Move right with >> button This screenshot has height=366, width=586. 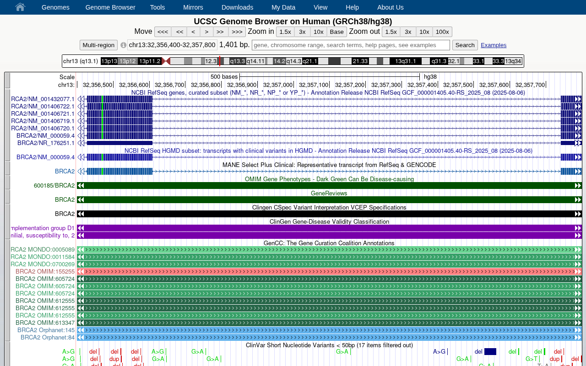(x=221, y=32)
